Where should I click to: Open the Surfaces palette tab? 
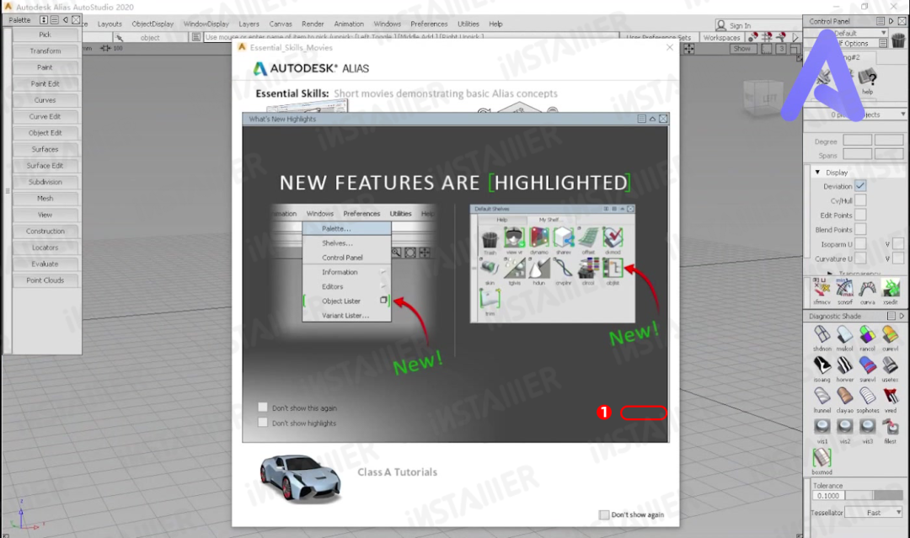[45, 149]
